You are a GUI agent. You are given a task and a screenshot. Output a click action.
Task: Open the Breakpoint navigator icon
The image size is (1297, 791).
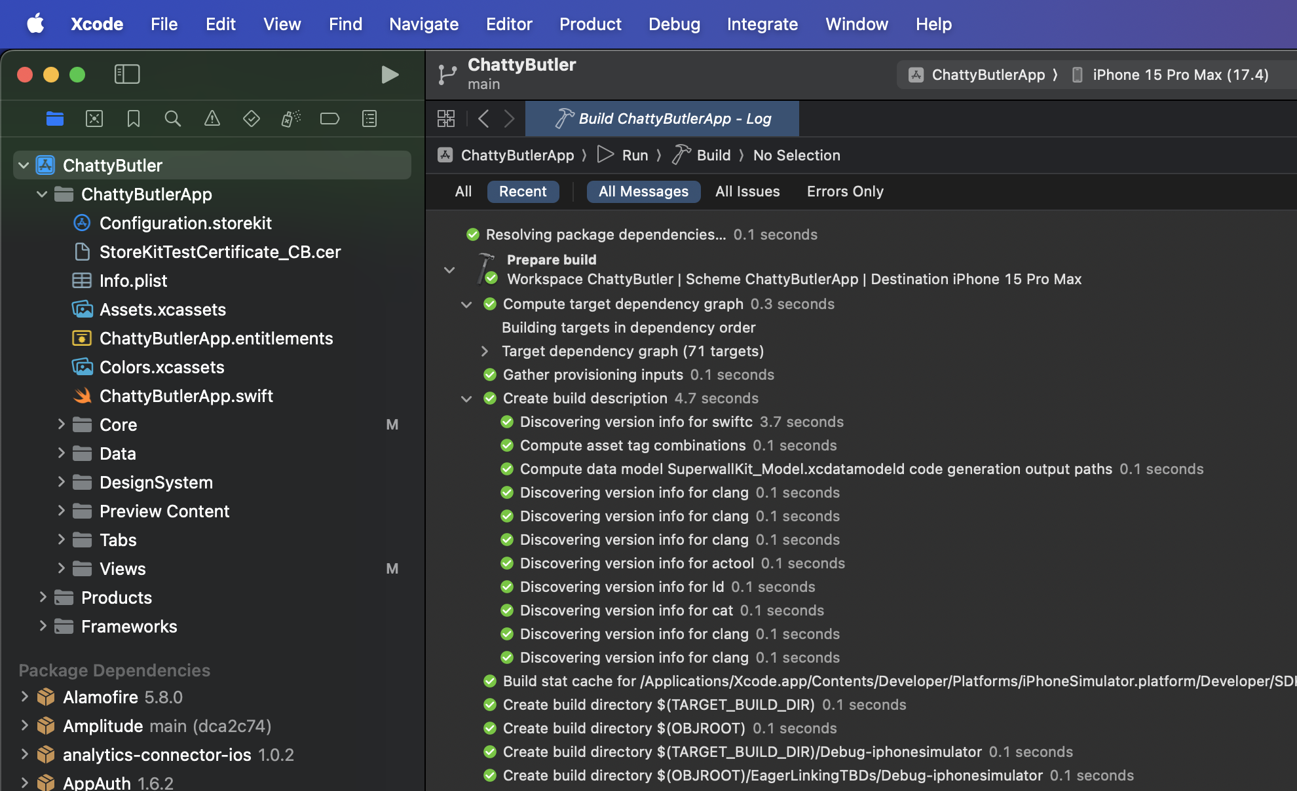pyautogui.click(x=329, y=119)
